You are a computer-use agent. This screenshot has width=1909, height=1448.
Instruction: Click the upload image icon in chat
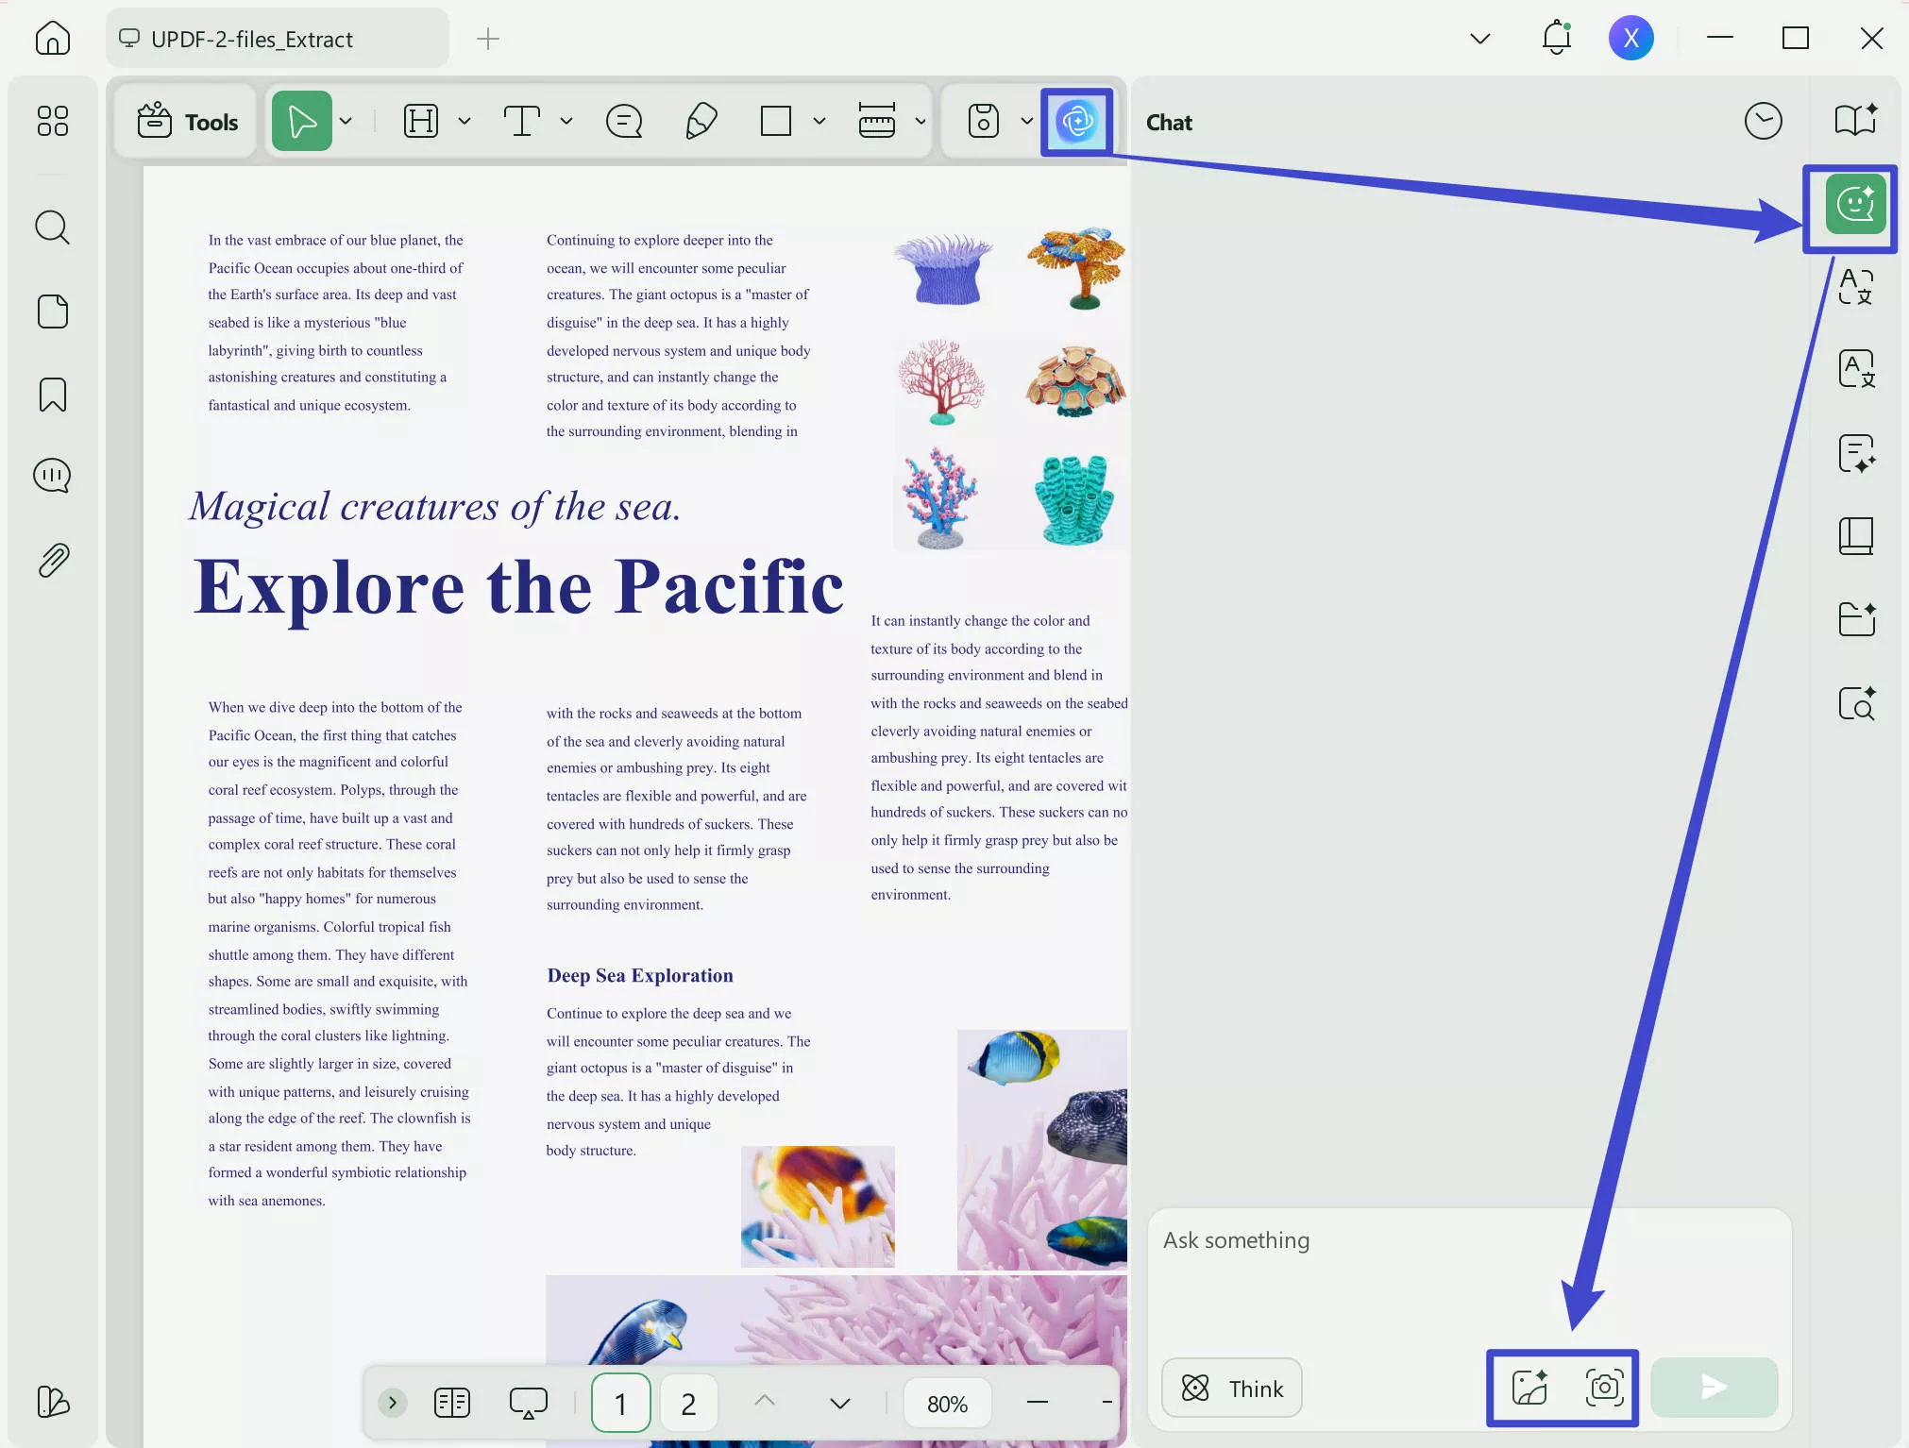coord(1529,1387)
